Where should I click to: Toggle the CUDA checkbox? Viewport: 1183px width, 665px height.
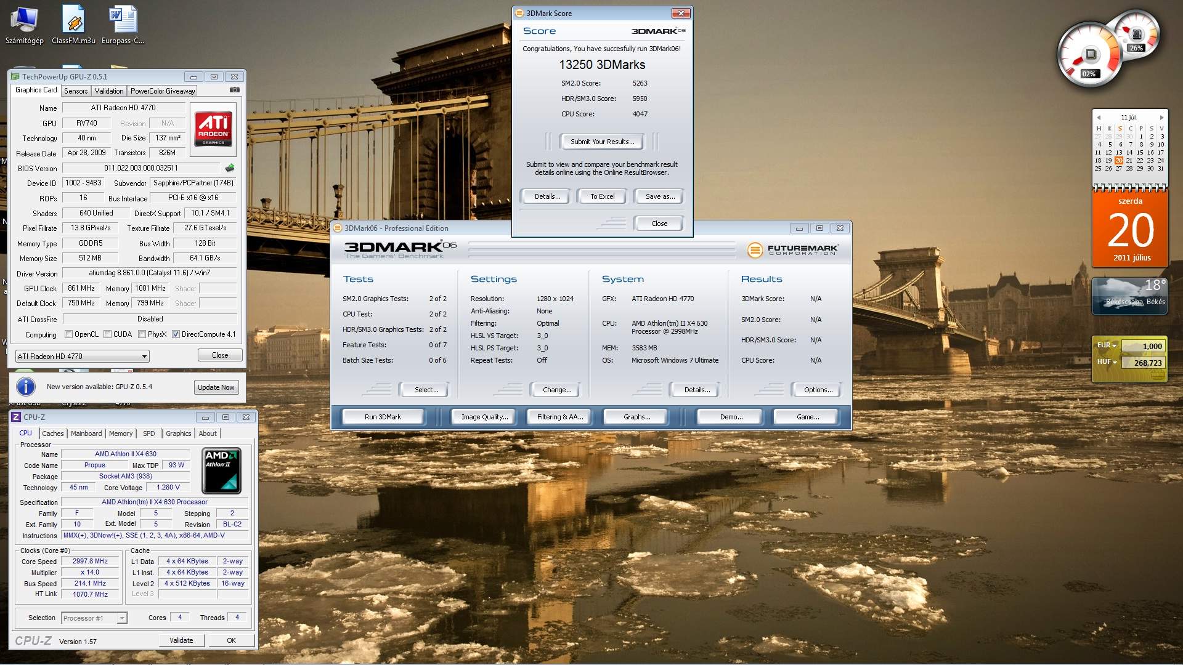[x=108, y=334]
